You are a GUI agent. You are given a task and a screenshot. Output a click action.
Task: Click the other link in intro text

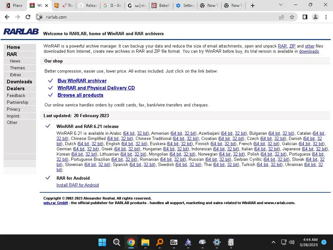[x=310, y=46]
